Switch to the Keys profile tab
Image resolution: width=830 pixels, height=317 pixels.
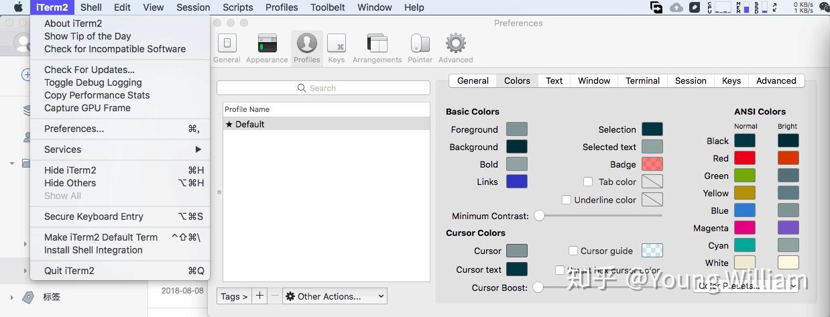point(731,80)
